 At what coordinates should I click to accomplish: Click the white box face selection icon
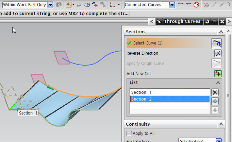pos(87,5)
